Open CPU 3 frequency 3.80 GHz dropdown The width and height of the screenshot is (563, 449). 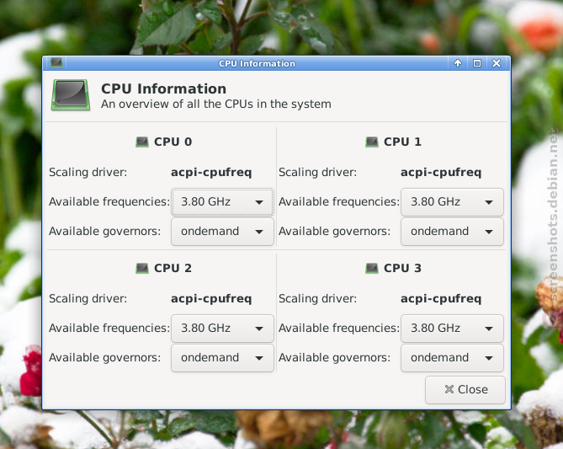click(452, 329)
